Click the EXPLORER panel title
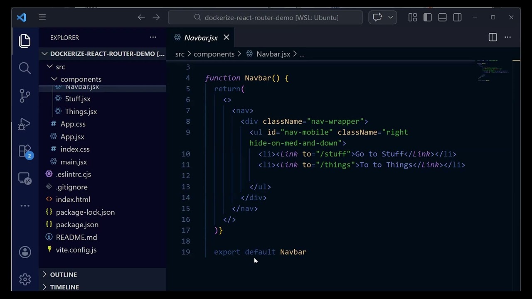532x299 pixels. (64, 38)
